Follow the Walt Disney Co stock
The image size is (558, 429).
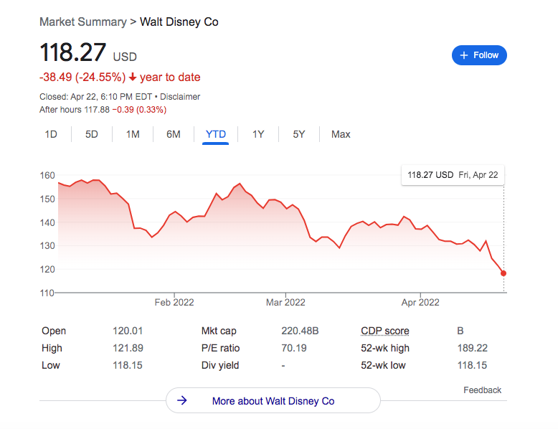(479, 55)
